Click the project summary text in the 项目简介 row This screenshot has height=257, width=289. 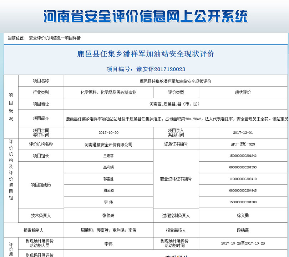pos(177,119)
